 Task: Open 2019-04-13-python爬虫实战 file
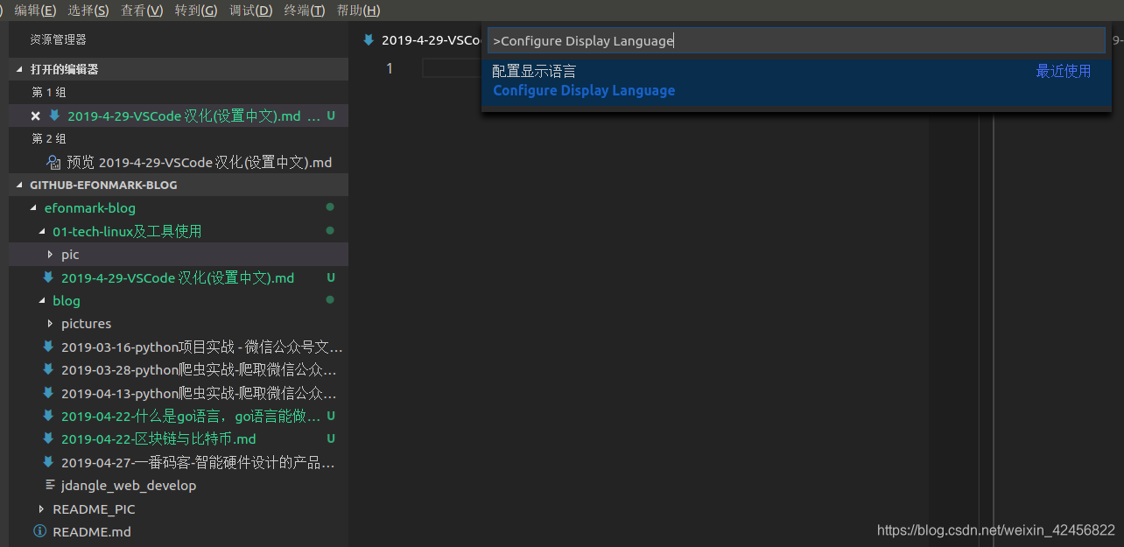click(199, 393)
